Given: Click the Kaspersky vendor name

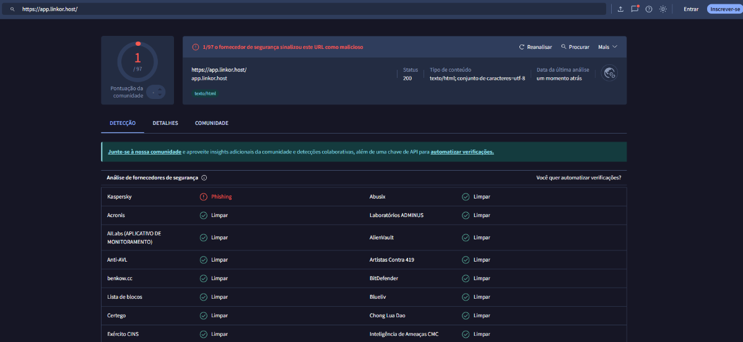Looking at the screenshot, I should coord(119,197).
